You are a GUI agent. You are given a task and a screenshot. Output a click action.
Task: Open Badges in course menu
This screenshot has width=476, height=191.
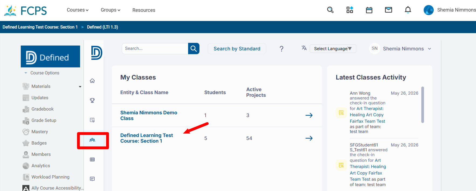[39, 143]
